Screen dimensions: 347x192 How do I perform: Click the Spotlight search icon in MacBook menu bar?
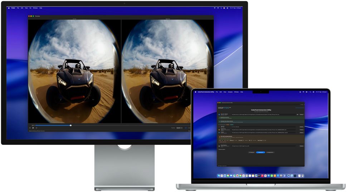[311, 92]
